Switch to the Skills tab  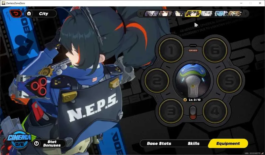click(194, 144)
